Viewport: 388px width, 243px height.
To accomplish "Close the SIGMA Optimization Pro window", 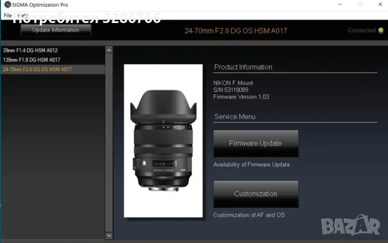I will click(x=380, y=4).
